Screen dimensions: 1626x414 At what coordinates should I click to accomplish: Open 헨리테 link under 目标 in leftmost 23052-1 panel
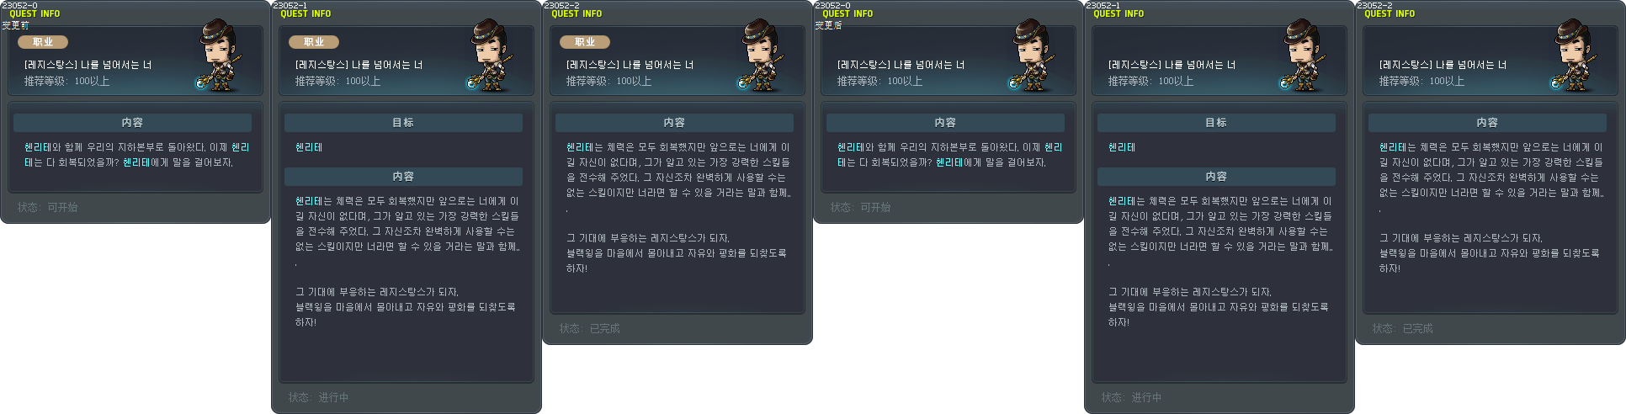[309, 147]
